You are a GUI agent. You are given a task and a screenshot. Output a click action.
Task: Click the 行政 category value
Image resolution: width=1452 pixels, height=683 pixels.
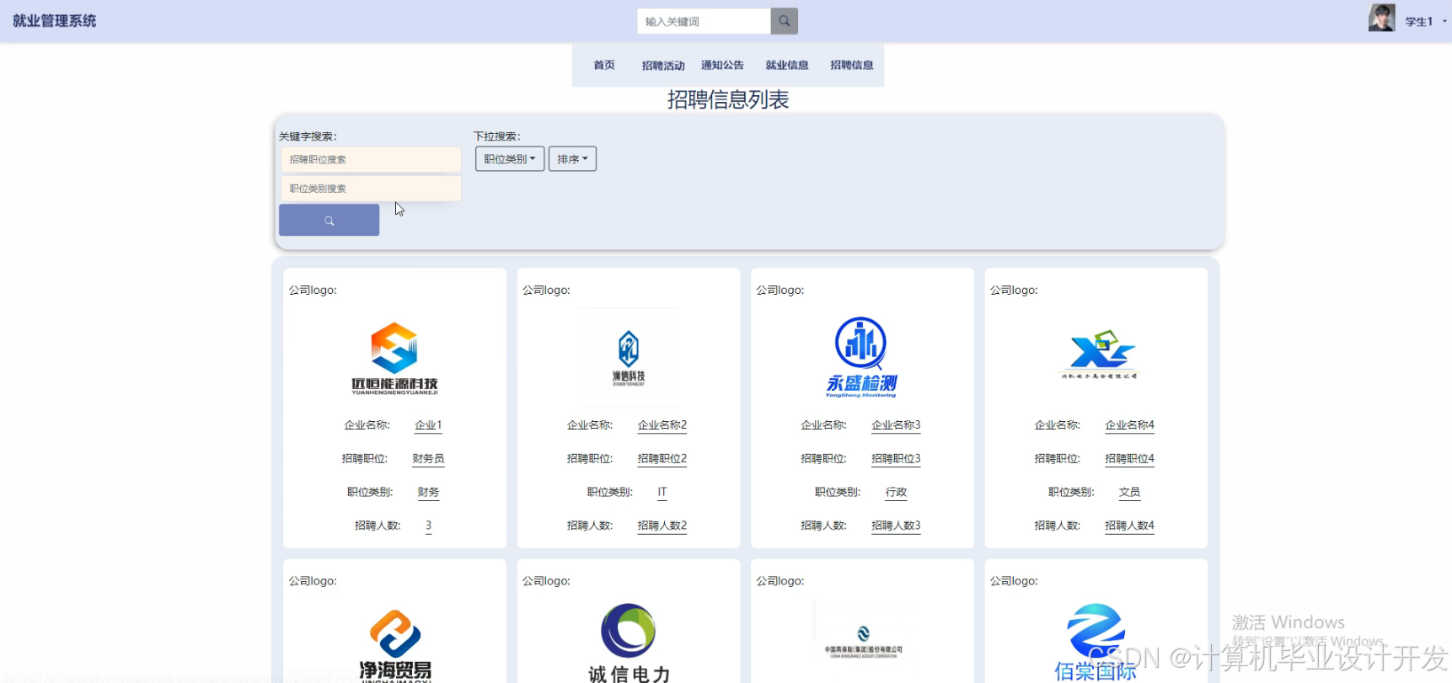(896, 493)
